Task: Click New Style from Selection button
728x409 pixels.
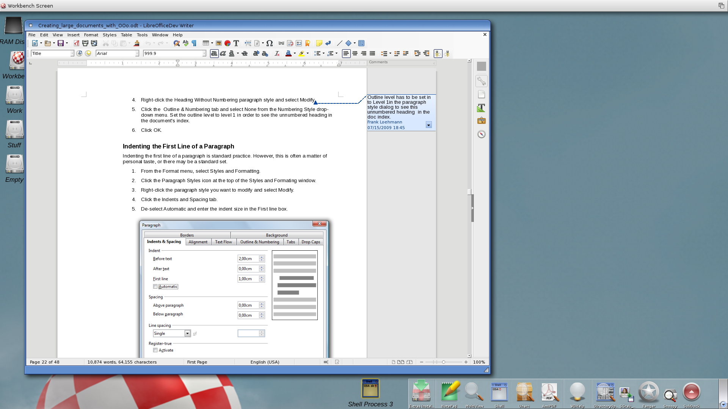Action: coord(88,53)
